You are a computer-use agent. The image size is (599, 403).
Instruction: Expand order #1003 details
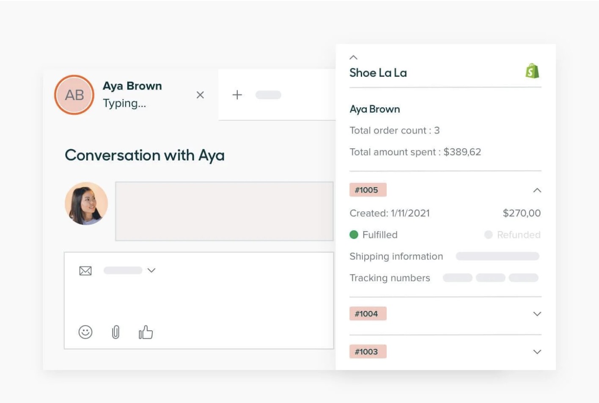[x=537, y=352]
